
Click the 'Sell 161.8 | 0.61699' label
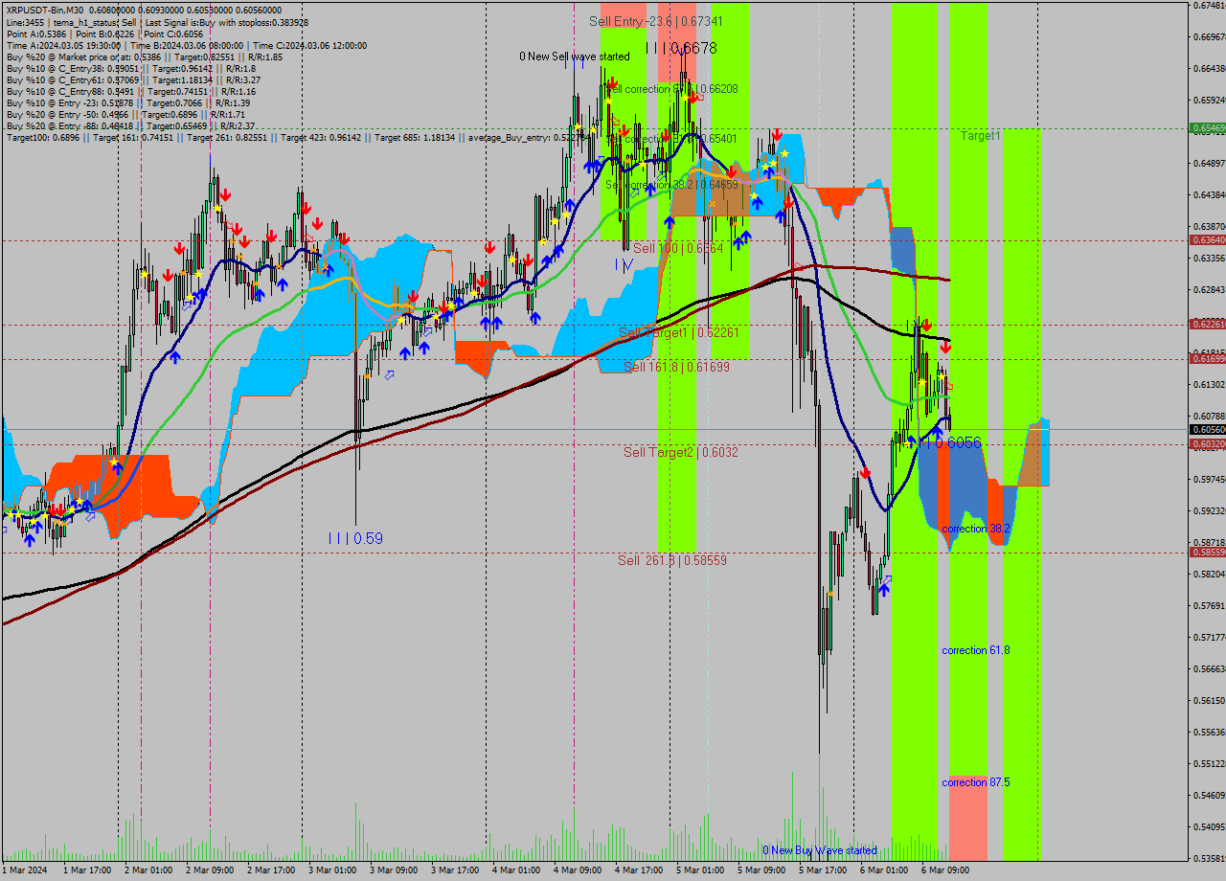click(676, 367)
